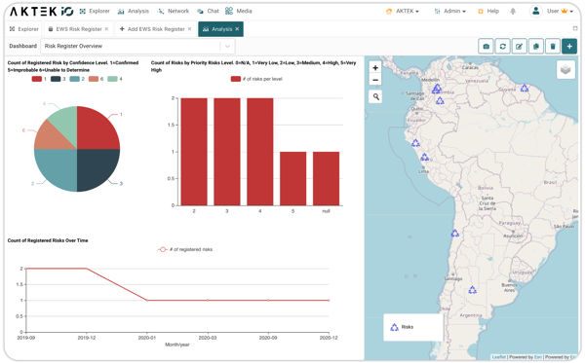Toggle '# of registered risks' legend
Screen dimensions: 585x363
point(185,249)
